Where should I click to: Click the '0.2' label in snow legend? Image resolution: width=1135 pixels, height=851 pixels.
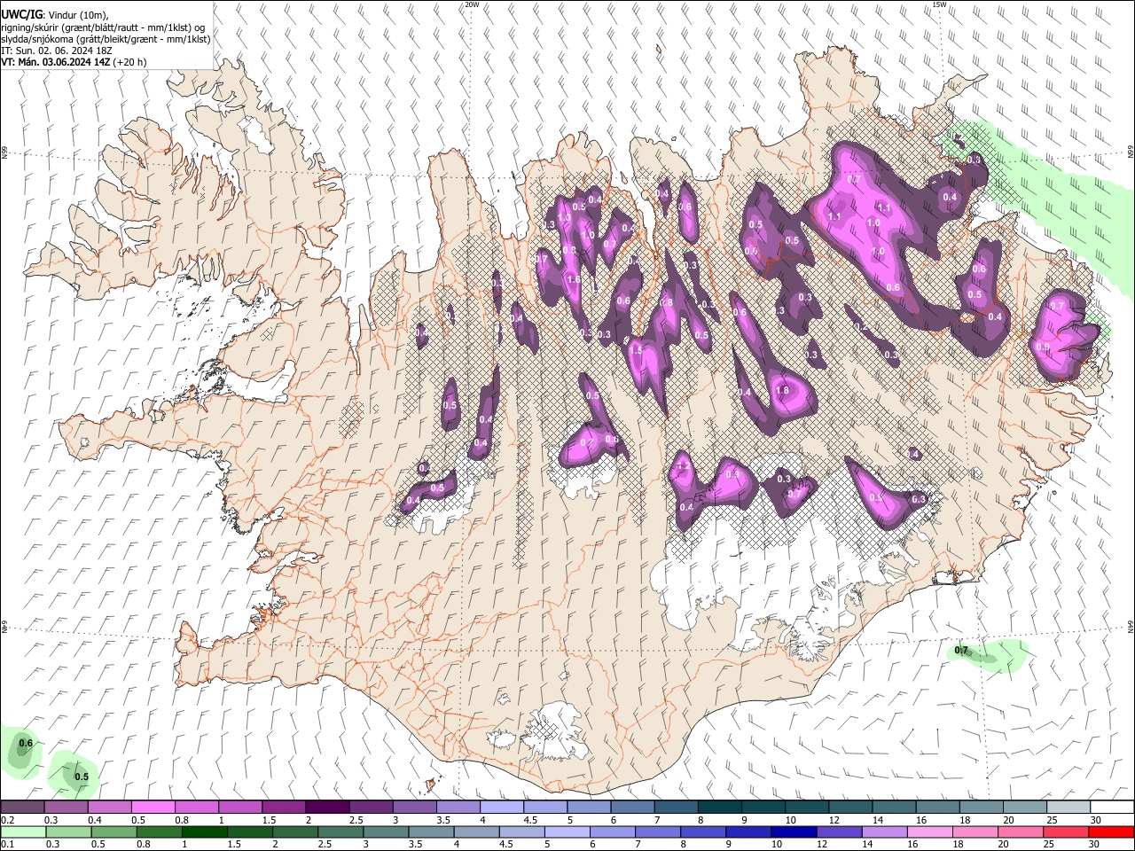7,820
